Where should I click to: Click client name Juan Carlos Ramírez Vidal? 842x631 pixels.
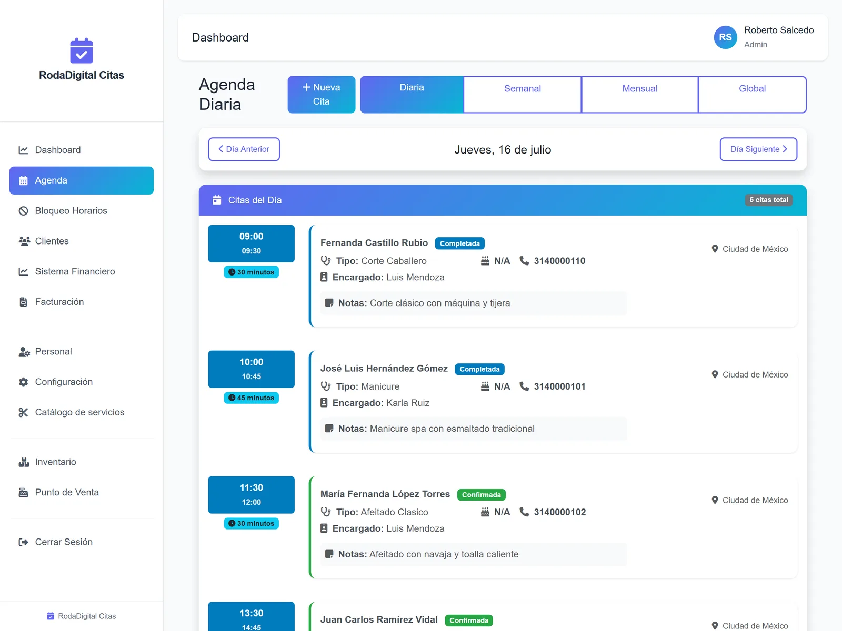[x=379, y=620]
